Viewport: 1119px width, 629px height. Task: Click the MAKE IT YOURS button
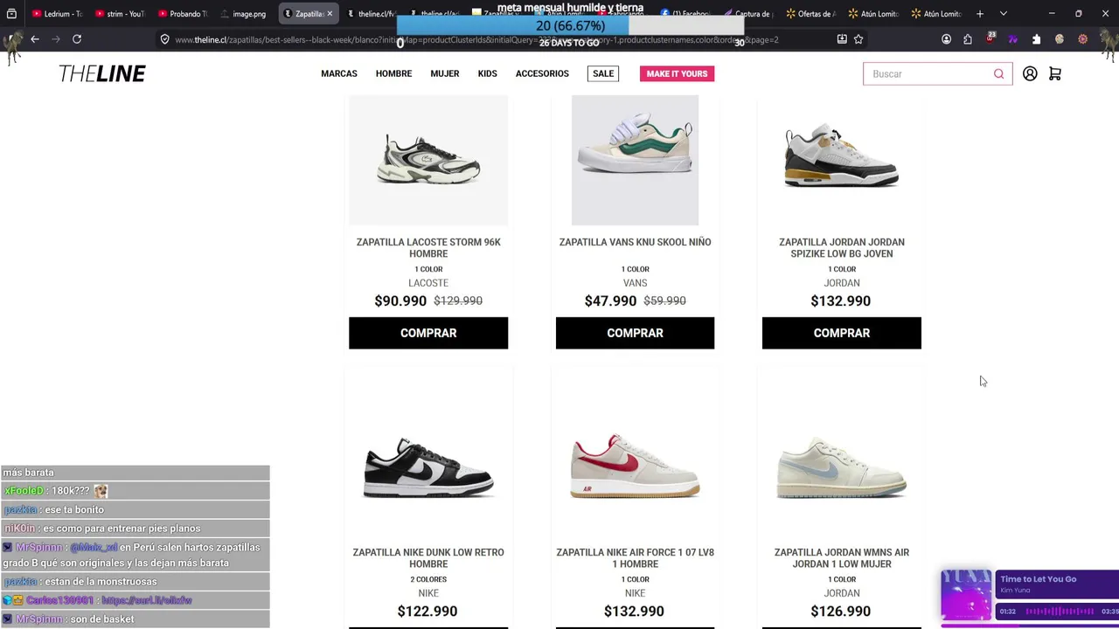[x=677, y=74]
